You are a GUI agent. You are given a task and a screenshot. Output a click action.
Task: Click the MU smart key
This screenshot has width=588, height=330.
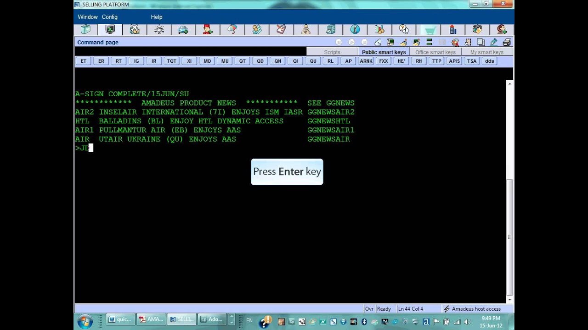[225, 61]
